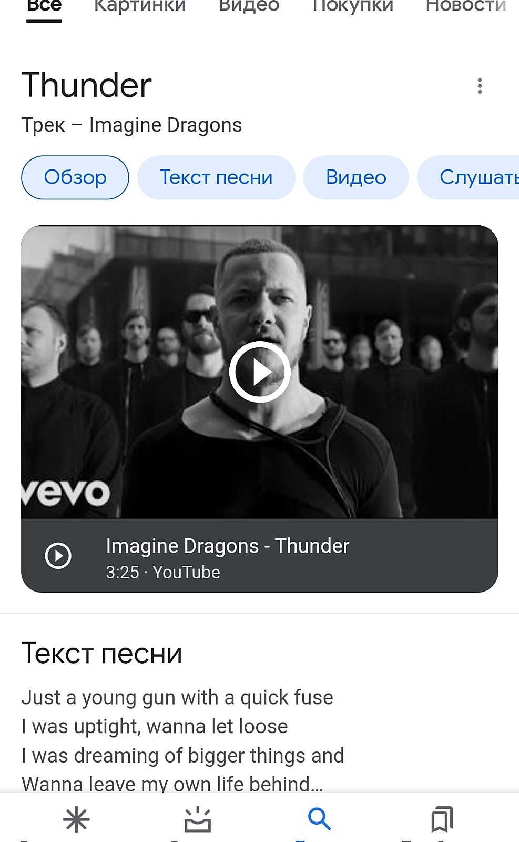The image size is (519, 842).
Task: Open the Imagine Dragons - Thunder video title
Action: coord(228,546)
